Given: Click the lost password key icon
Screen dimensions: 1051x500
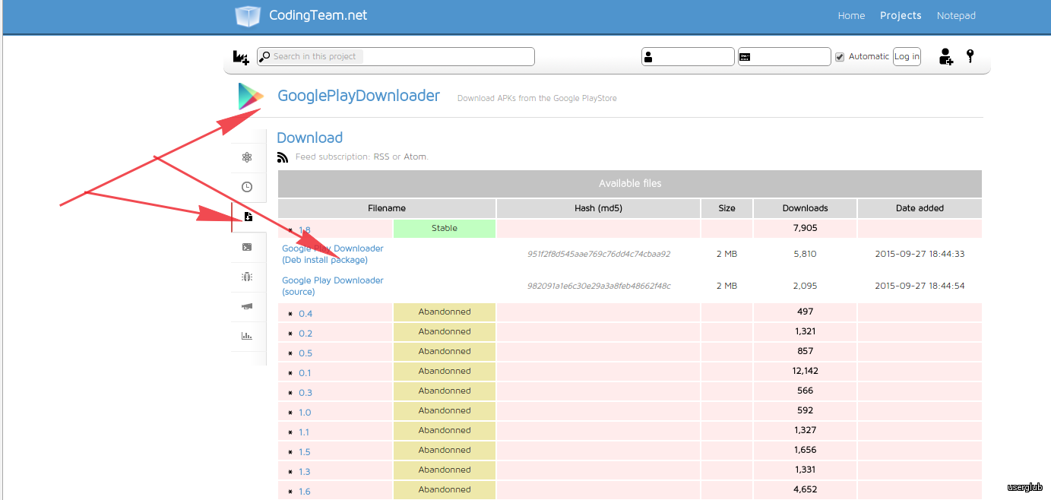Looking at the screenshot, I should tap(970, 55).
